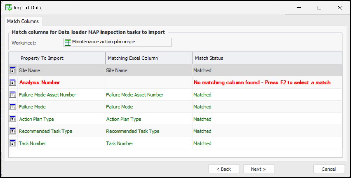Go to the previous step with Back

(224, 169)
